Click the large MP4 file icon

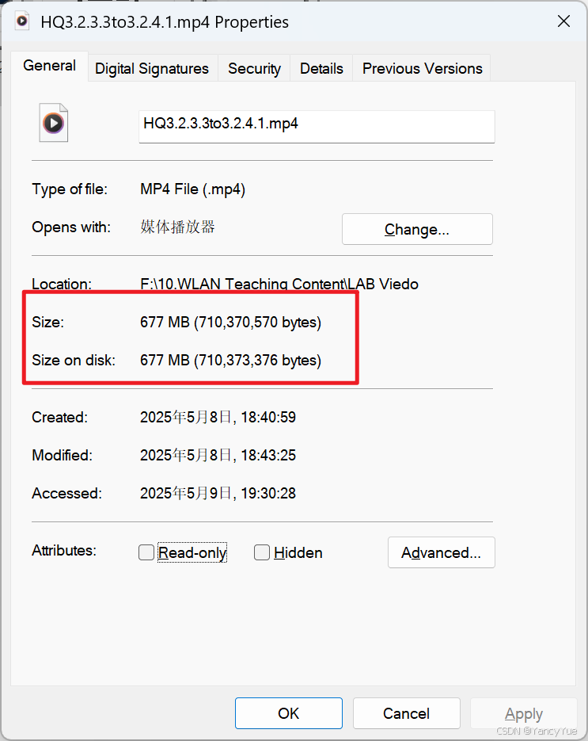53,122
